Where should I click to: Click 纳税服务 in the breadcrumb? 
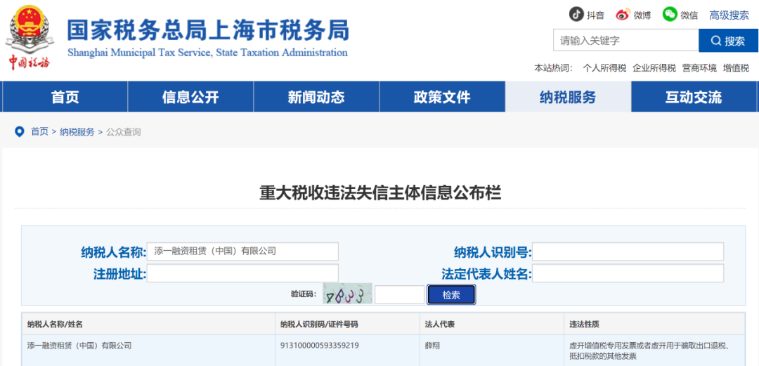tap(77, 132)
